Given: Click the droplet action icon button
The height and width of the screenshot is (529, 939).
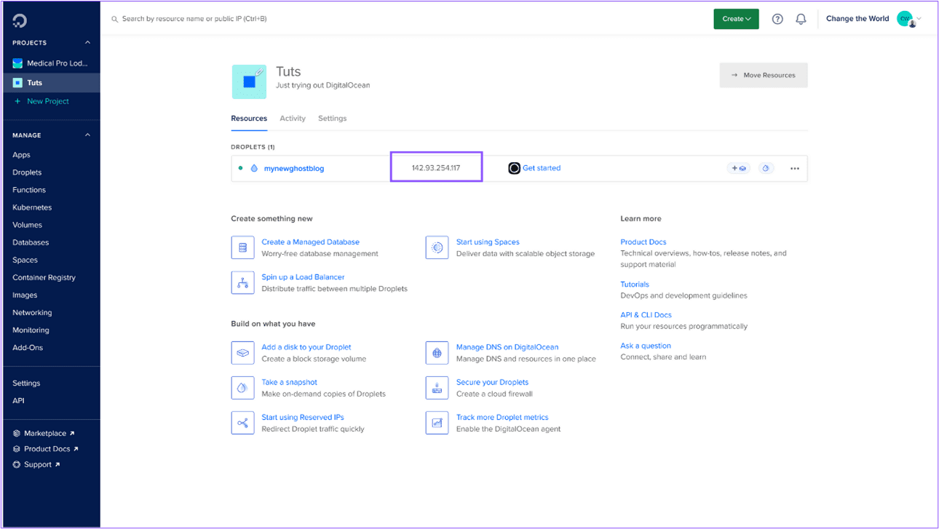Looking at the screenshot, I should pyautogui.click(x=766, y=168).
